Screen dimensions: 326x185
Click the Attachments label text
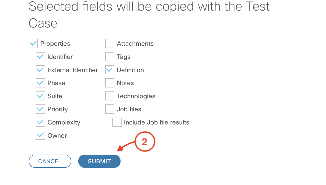(x=135, y=44)
